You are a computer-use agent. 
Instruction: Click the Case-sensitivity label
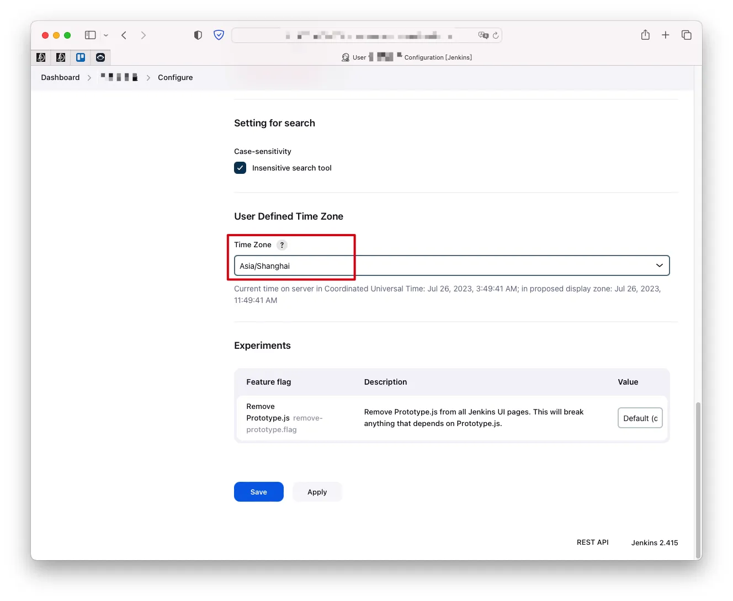point(263,151)
